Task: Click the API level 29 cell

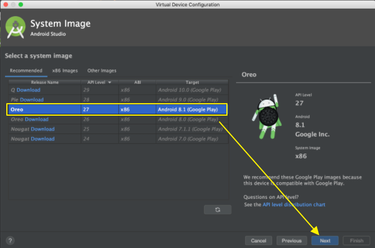Action: (99, 90)
